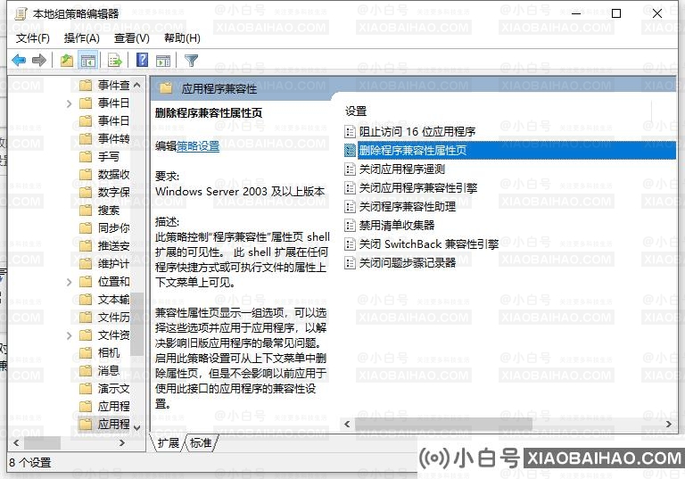This screenshot has width=685, height=479.
Task: Select the 事件转 tree folder
Action: pyautogui.click(x=113, y=138)
